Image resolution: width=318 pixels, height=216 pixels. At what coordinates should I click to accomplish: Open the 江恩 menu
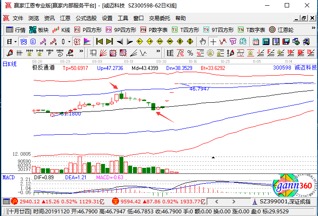65,18
